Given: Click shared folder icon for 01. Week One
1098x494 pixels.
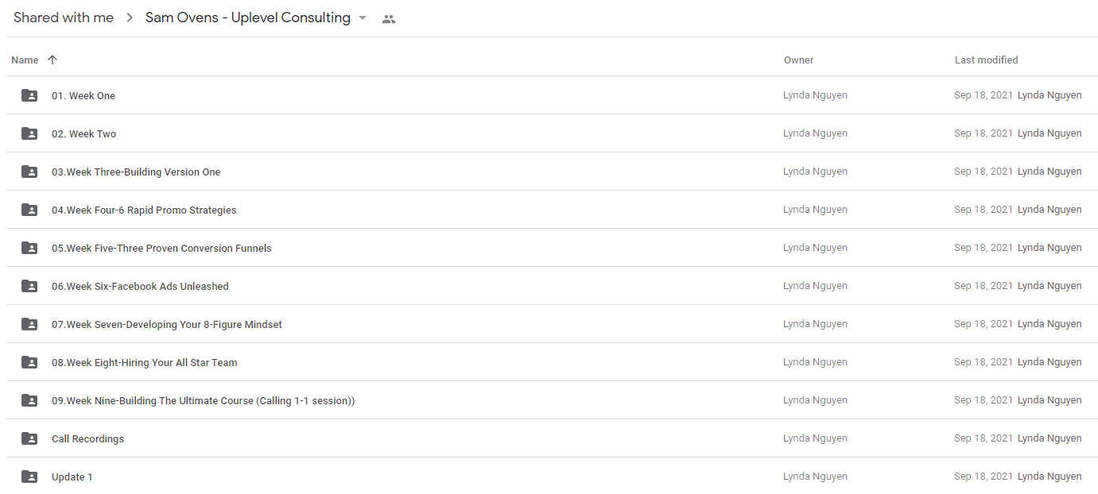Looking at the screenshot, I should (29, 95).
